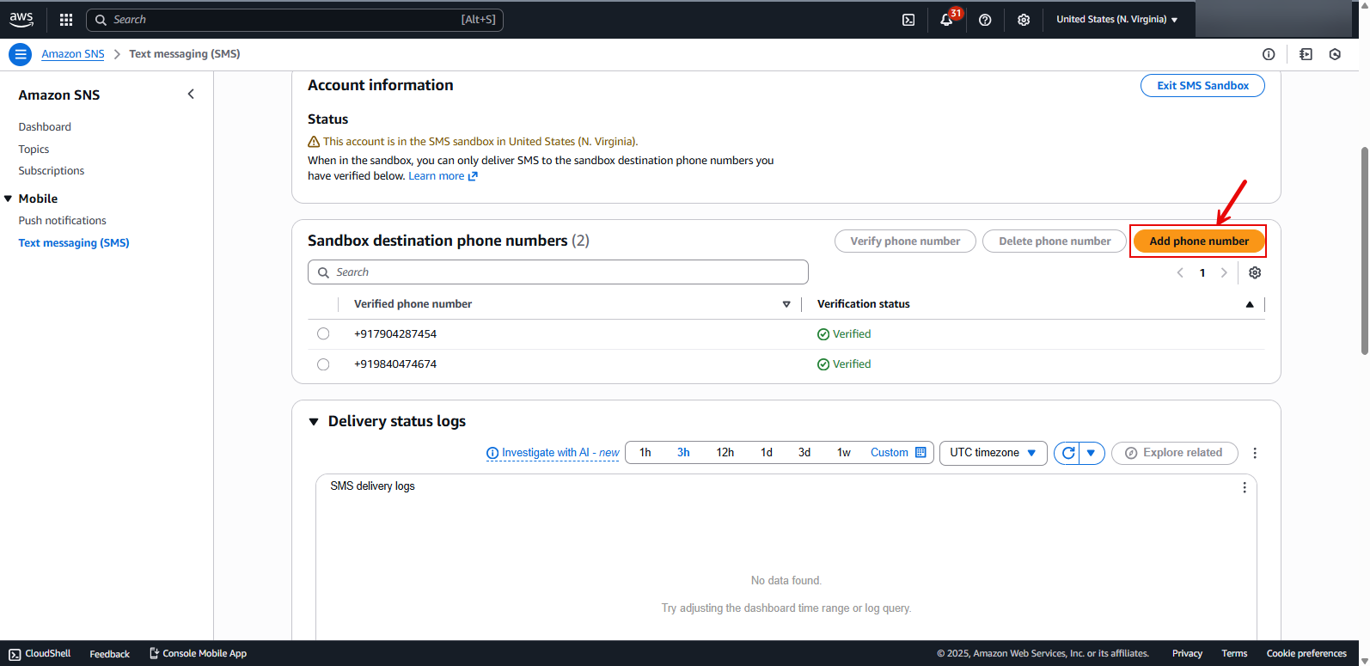Toggle the navigation hamburger menu
The height and width of the screenshot is (666, 1370).
click(x=20, y=54)
